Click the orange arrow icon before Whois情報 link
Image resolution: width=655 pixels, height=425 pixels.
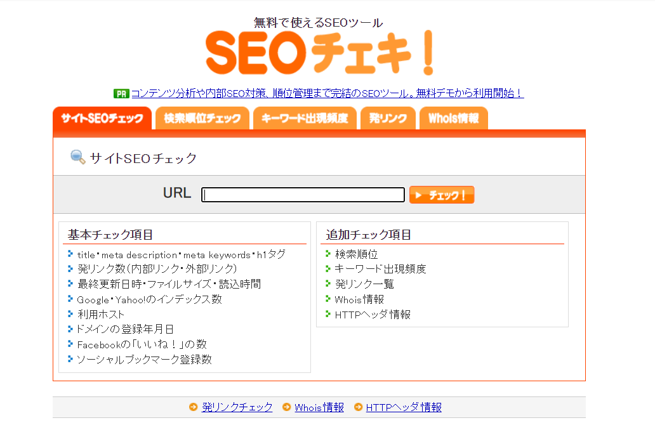click(x=287, y=407)
